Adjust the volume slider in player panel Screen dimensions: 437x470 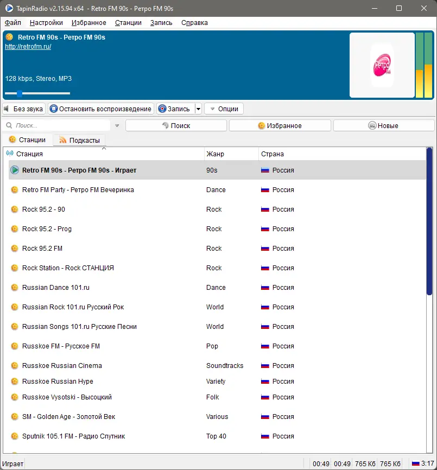point(37,93)
